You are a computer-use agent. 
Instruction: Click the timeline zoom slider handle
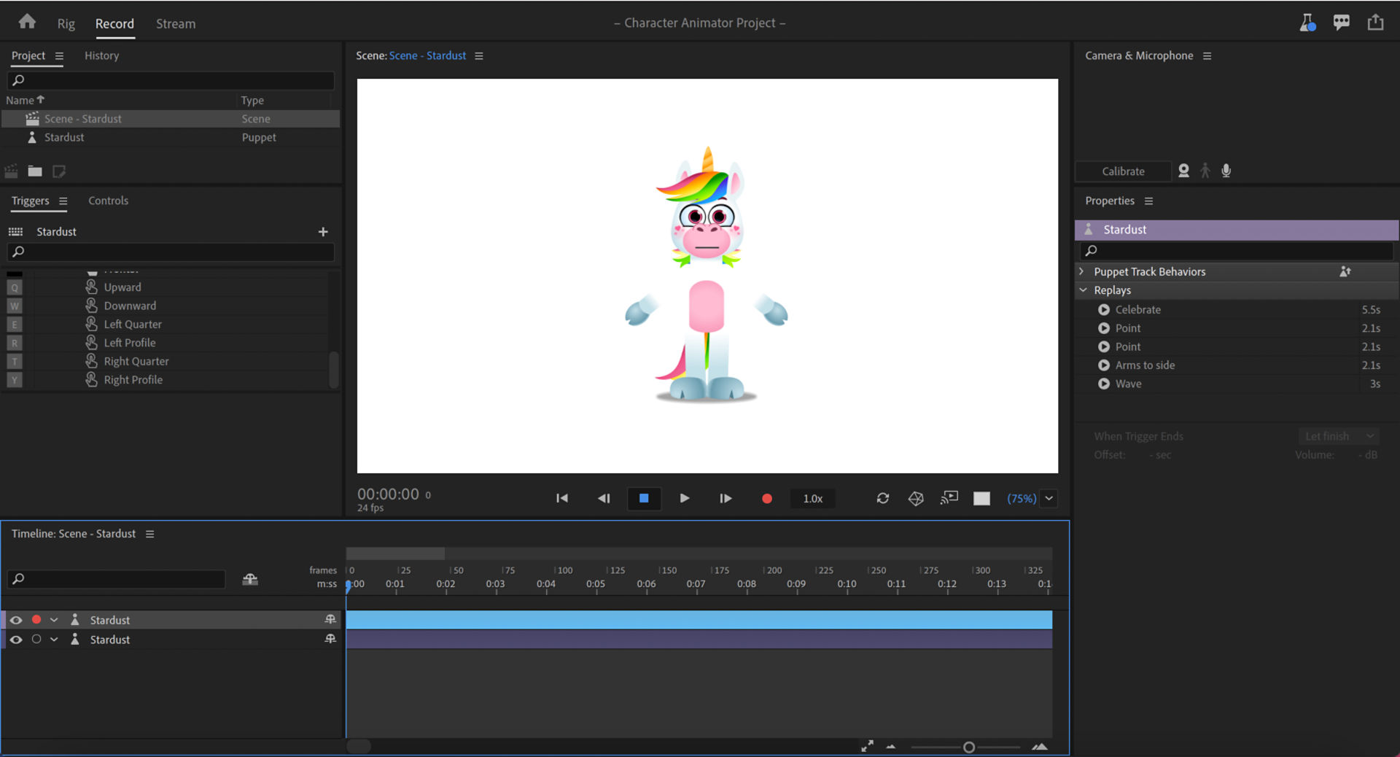click(x=968, y=748)
